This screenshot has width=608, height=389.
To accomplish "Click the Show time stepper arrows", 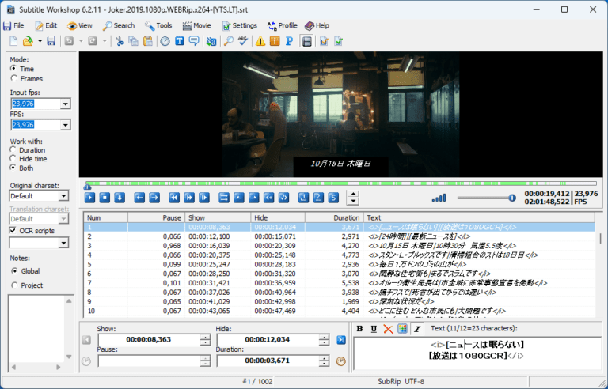I will click(205, 340).
